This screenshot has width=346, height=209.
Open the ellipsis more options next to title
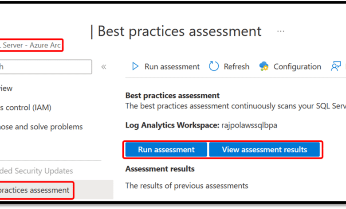(x=281, y=31)
